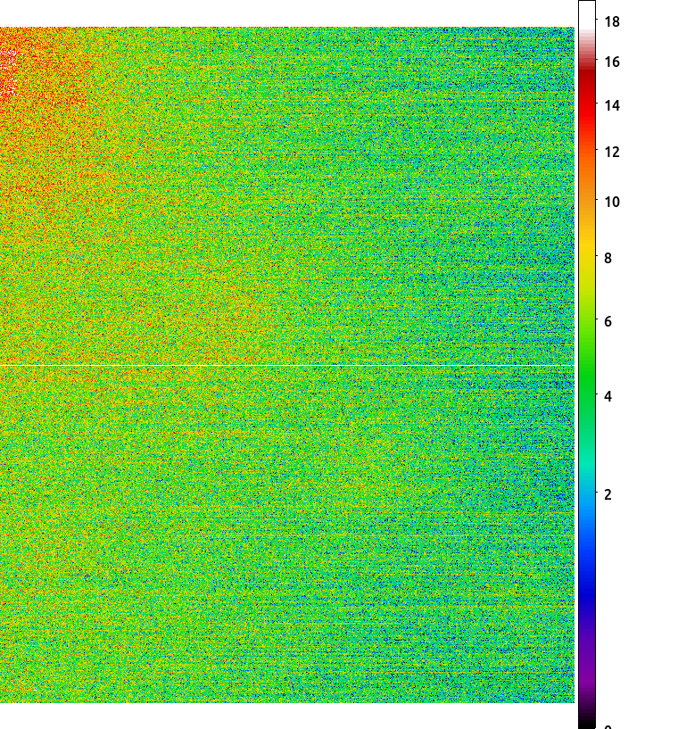The height and width of the screenshot is (729, 678).
Task: Click the 18 label on the colorbar
Action: pyautogui.click(x=612, y=21)
